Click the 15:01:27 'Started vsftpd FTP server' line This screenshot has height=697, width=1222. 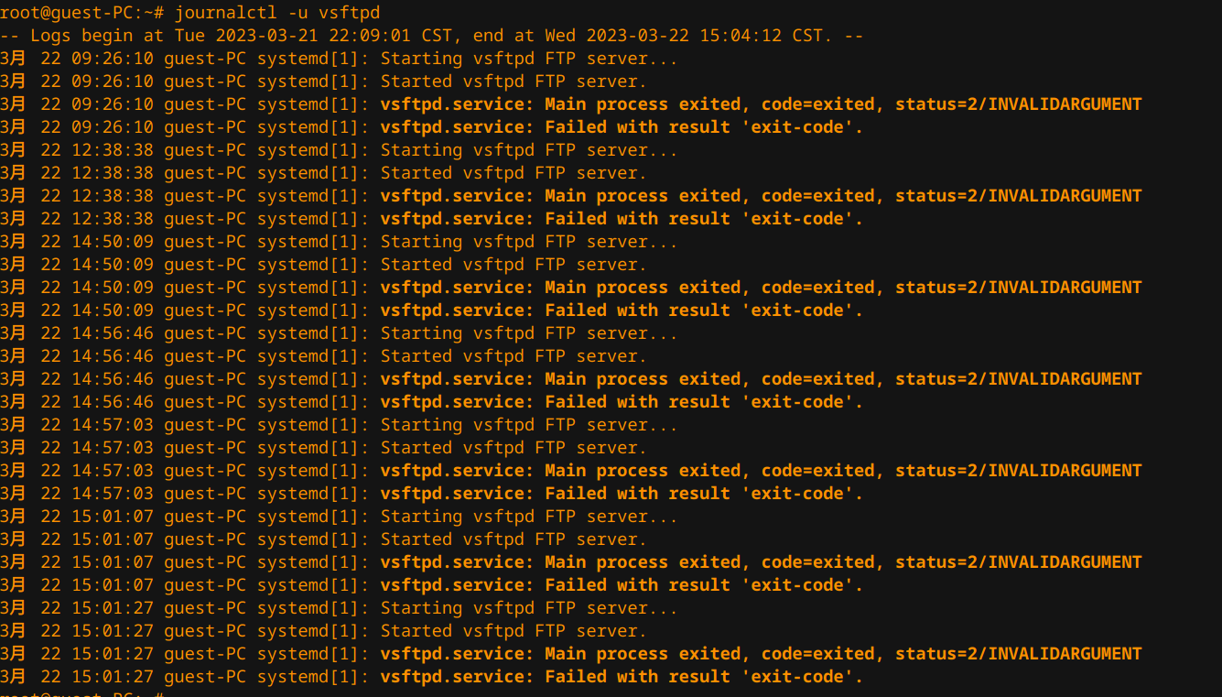[x=323, y=631]
